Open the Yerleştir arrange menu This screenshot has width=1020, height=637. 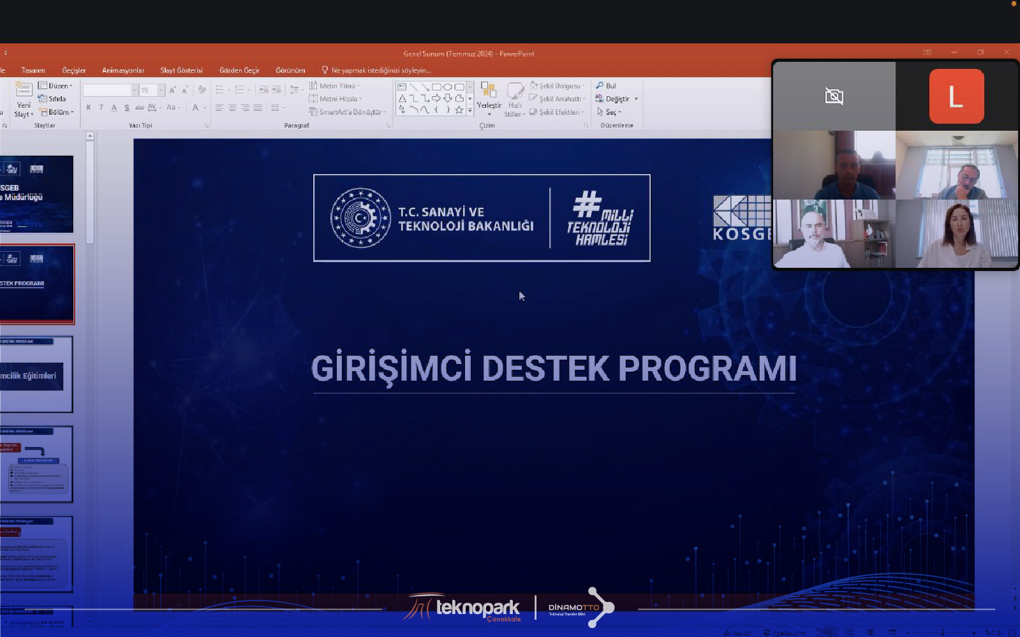click(489, 99)
